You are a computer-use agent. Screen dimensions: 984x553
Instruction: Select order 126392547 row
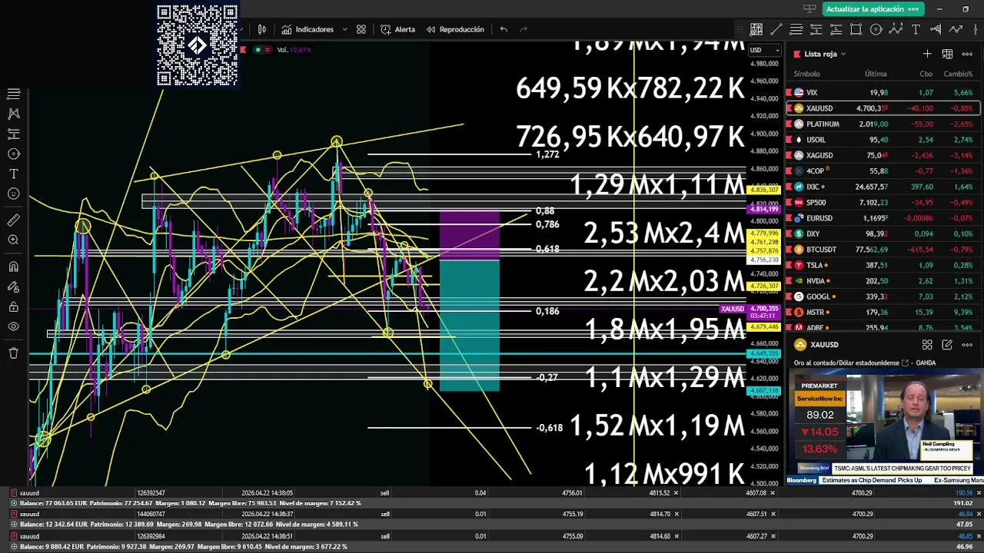[x=492, y=492]
